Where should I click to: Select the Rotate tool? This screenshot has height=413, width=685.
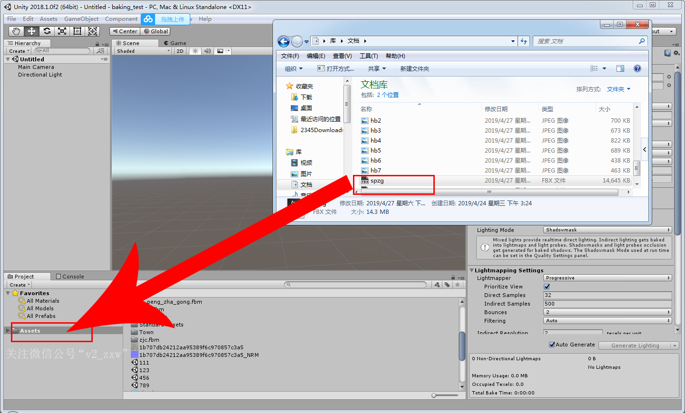pyautogui.click(x=47, y=31)
